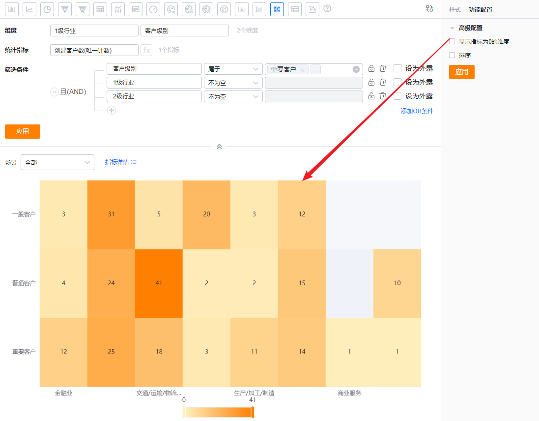Image resolution: width=539 pixels, height=421 pixels.
Task: Switch to the 功能配置 tab
Action: [x=480, y=9]
